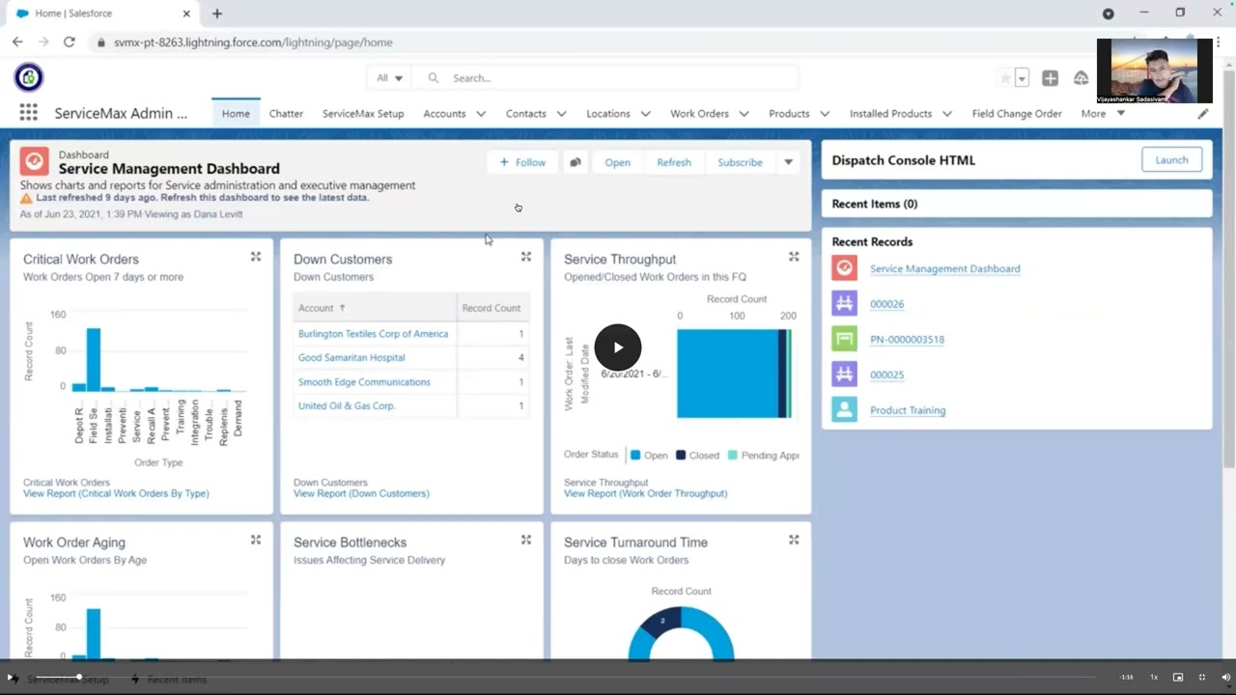The width and height of the screenshot is (1236, 695).
Task: Open the favorites list dropdown arrow
Action: coord(1022,78)
